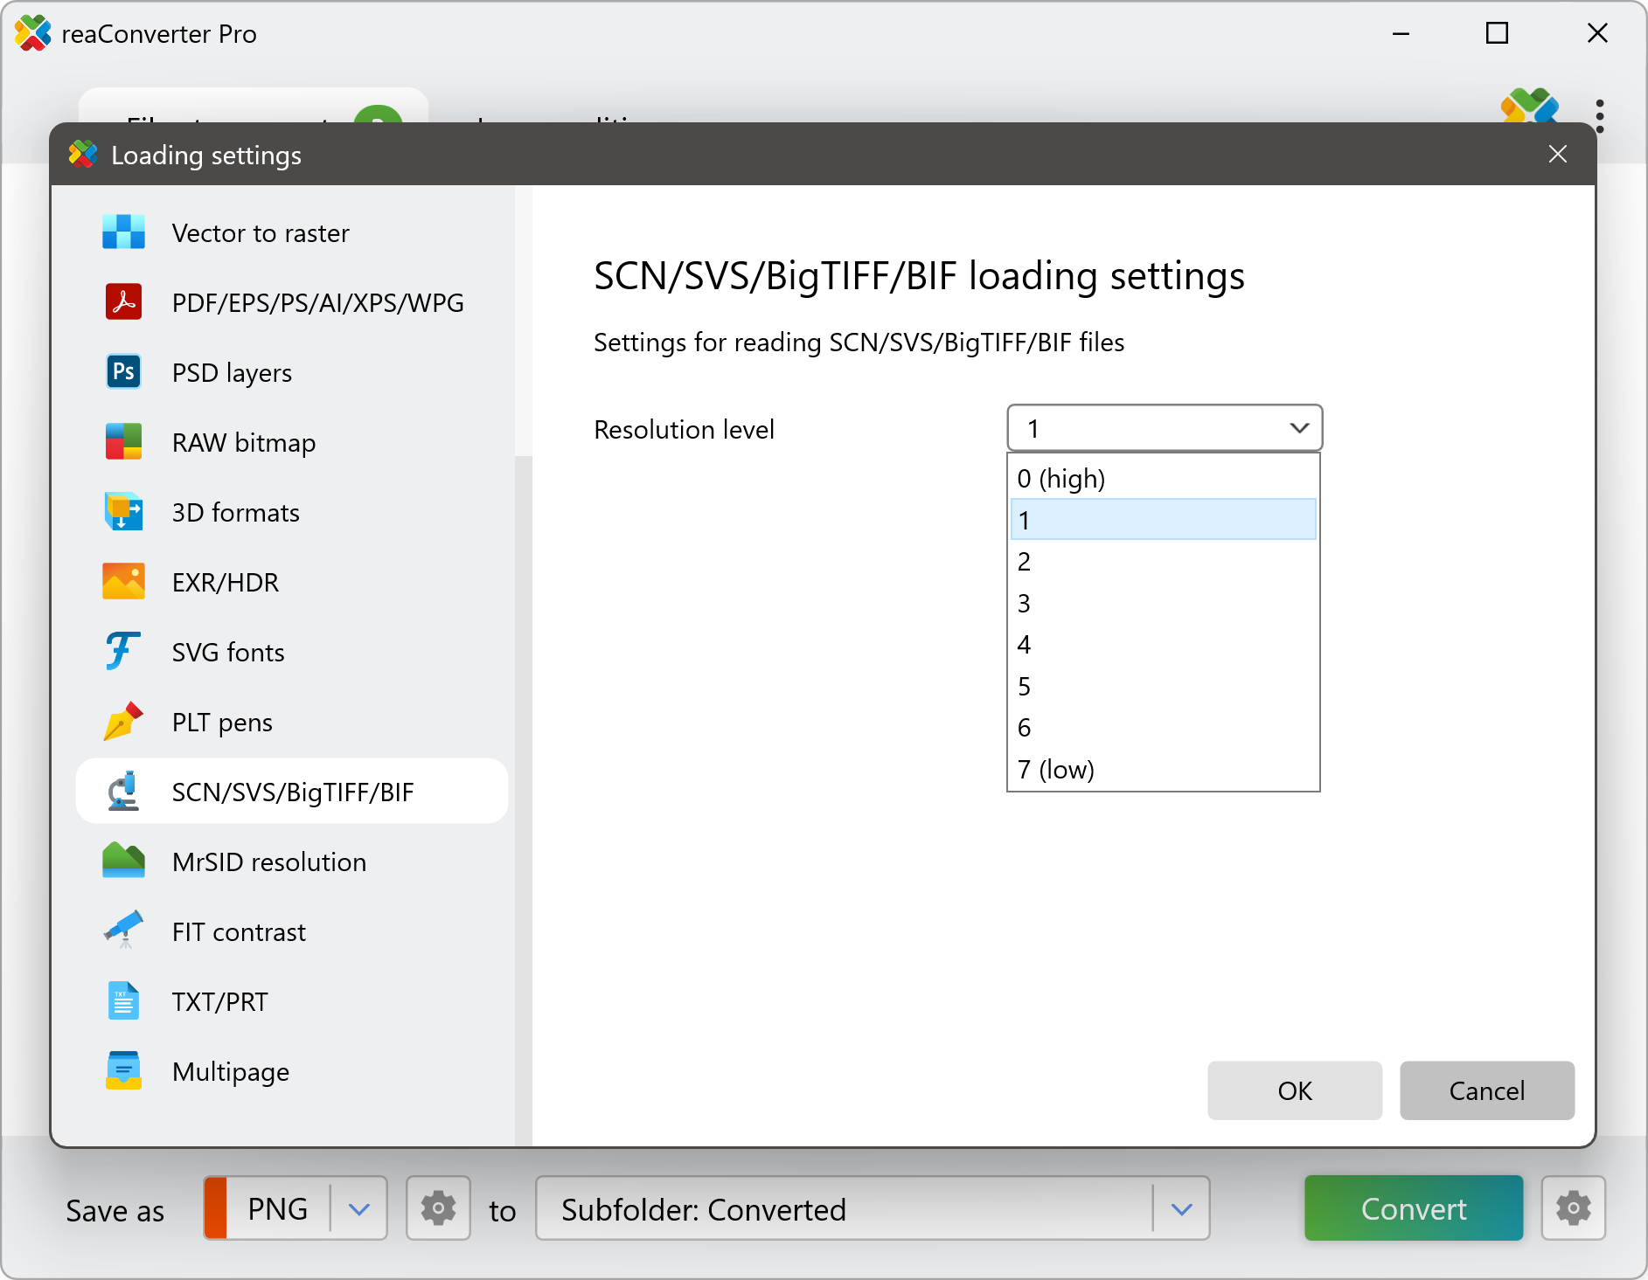
Task: Choose the '7 (low)' resolution option
Action: click(x=1163, y=770)
